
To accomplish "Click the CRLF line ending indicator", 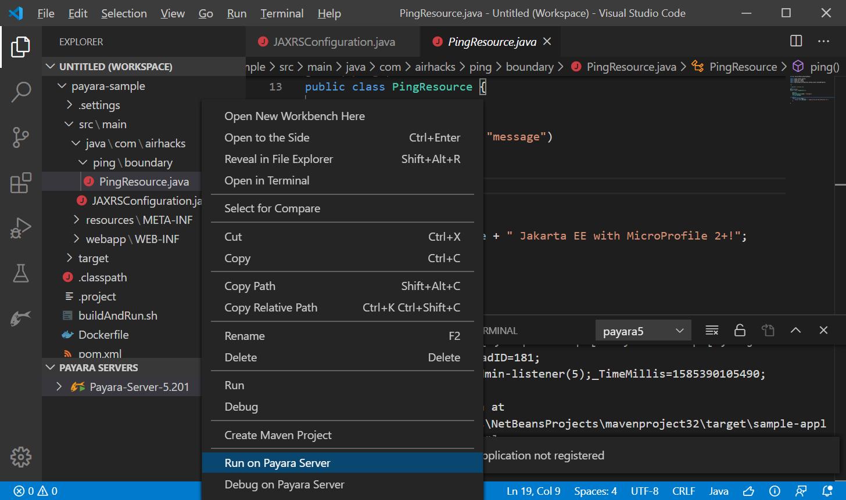I will coord(683,491).
